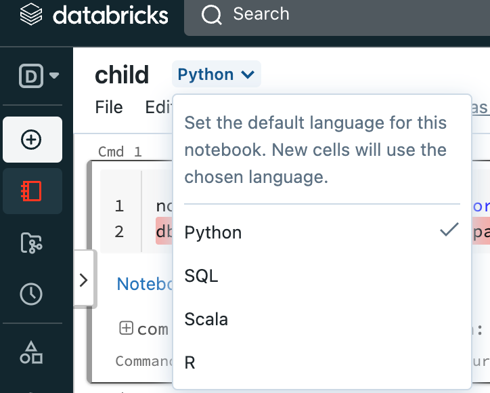Screen dimensions: 490x393
Task: Click the magnifier icon in Search
Action: (212, 14)
